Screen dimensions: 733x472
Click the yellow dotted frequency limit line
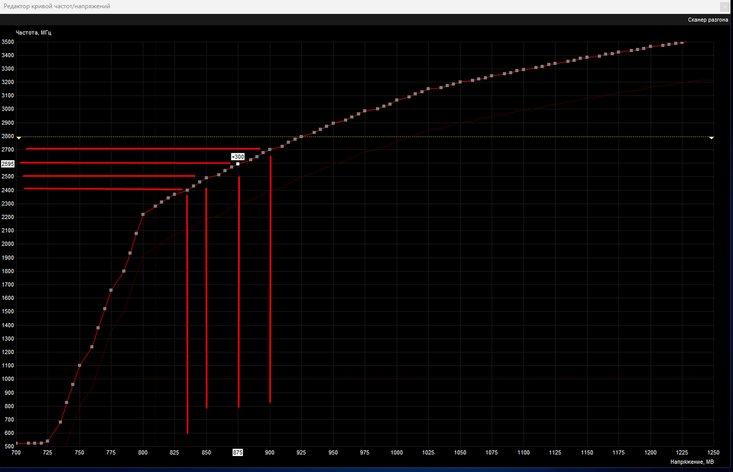(x=401, y=137)
